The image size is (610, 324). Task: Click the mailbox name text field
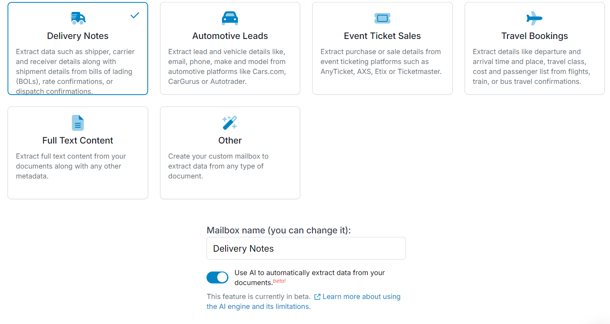point(306,248)
